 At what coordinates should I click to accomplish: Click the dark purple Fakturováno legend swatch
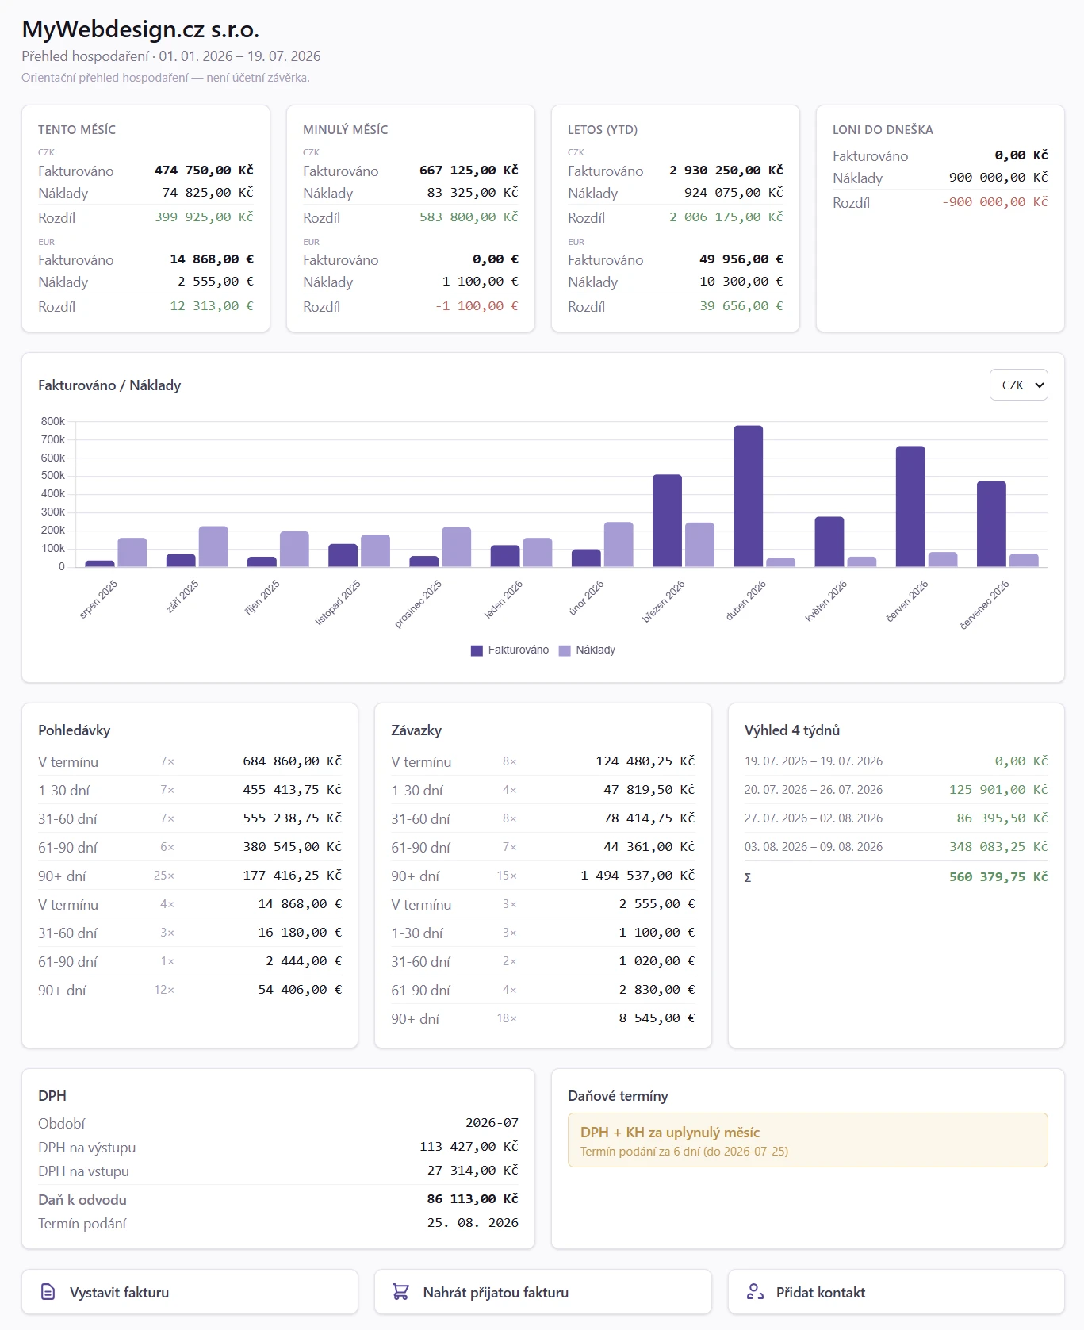[x=477, y=650]
